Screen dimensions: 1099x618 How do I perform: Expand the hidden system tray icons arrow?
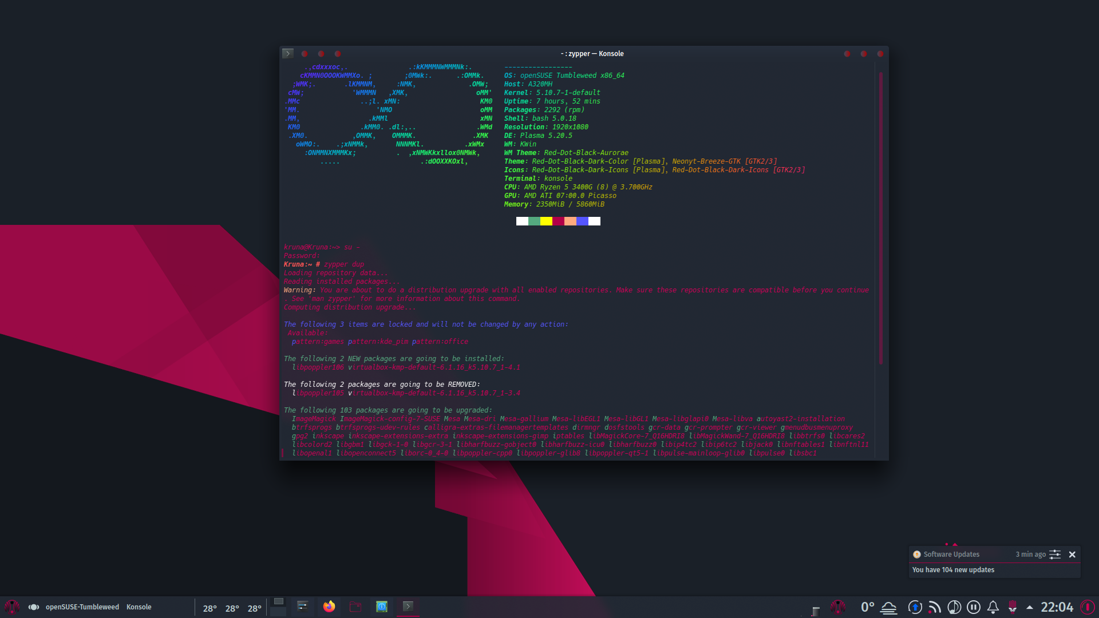[x=1030, y=608]
